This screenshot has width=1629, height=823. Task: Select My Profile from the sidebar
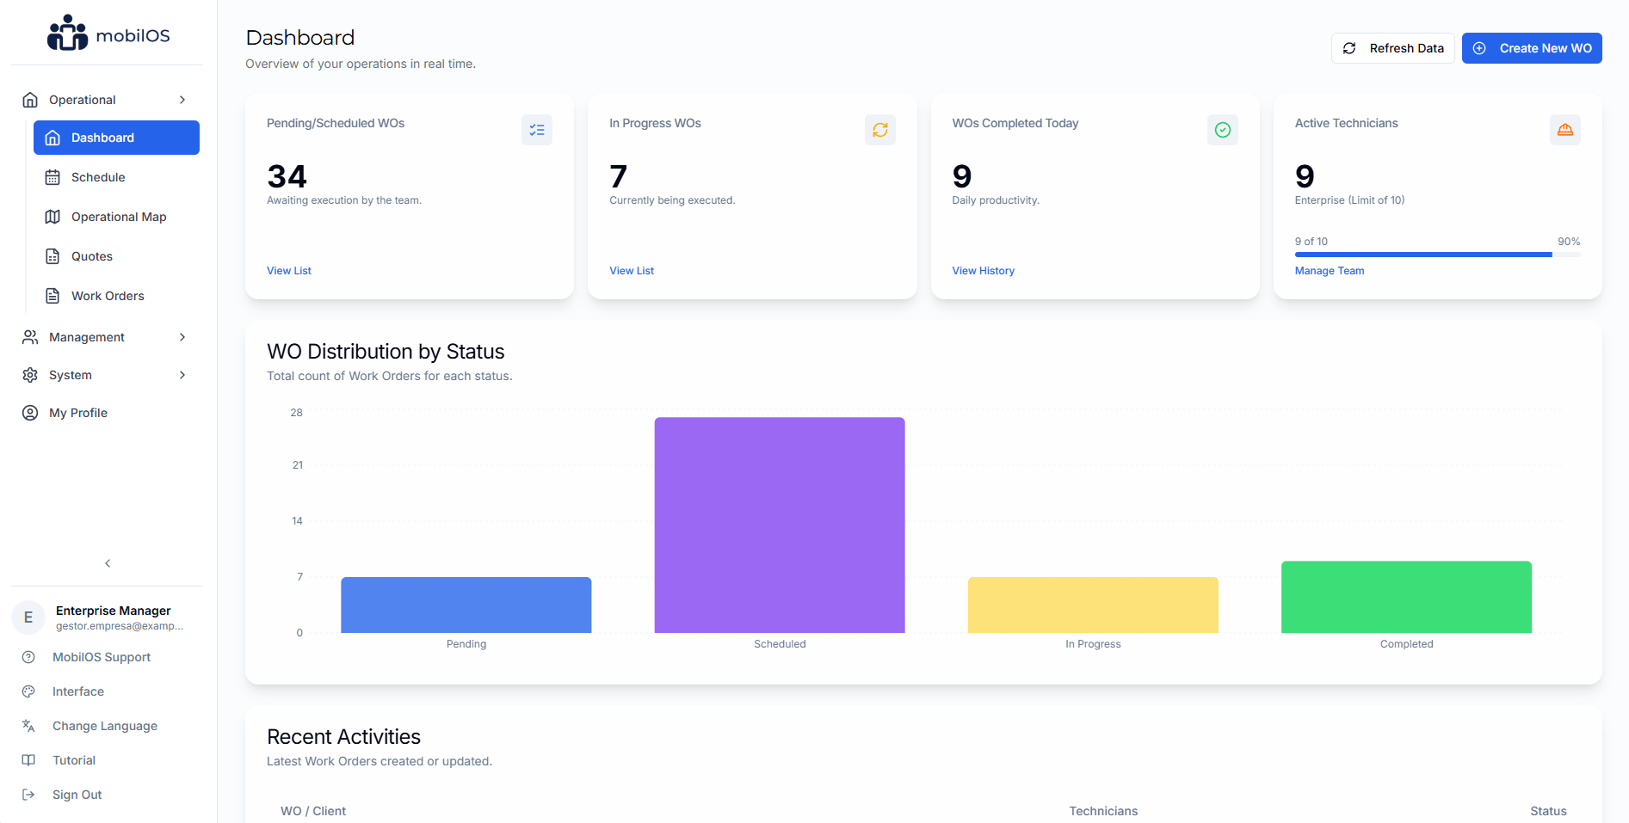tap(77, 413)
